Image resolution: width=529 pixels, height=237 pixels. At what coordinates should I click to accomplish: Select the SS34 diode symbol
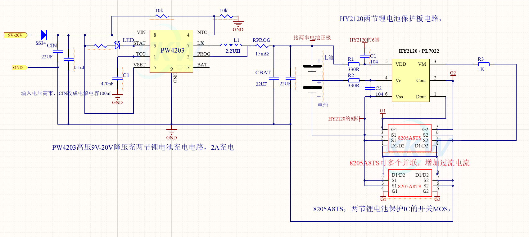(44, 35)
